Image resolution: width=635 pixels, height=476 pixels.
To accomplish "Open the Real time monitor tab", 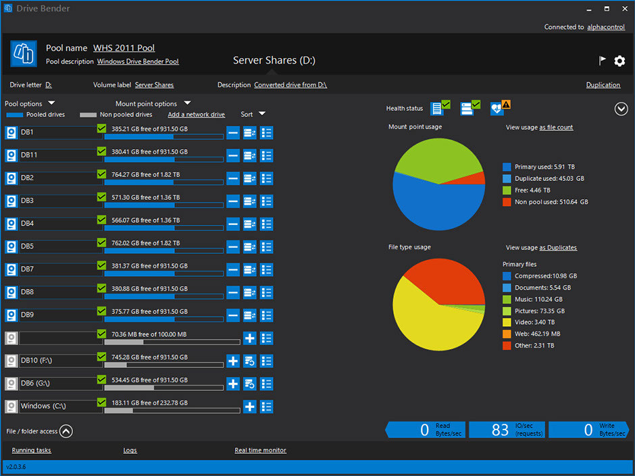I will pos(260,450).
